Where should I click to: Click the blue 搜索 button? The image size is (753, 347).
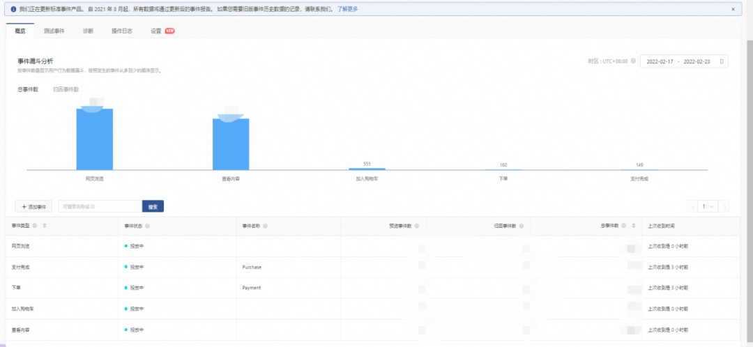153,206
